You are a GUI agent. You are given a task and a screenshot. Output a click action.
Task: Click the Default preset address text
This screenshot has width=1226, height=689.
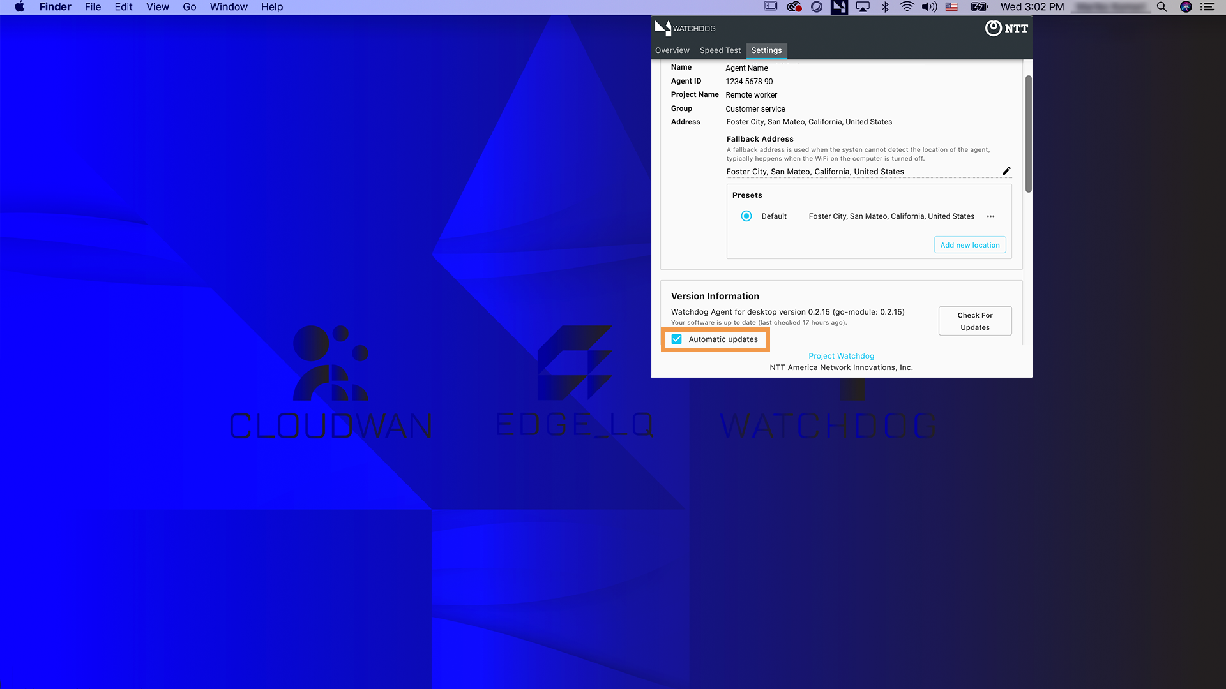891,216
